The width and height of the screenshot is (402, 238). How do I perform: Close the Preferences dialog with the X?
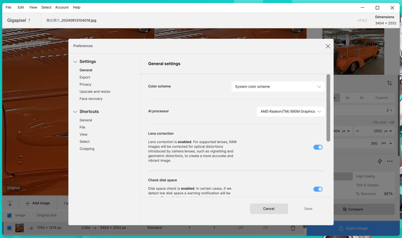tap(328, 46)
